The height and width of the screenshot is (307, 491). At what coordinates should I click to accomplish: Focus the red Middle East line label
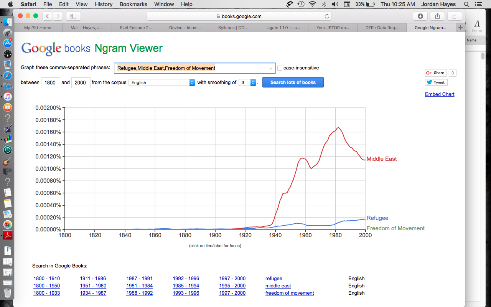coord(382,159)
